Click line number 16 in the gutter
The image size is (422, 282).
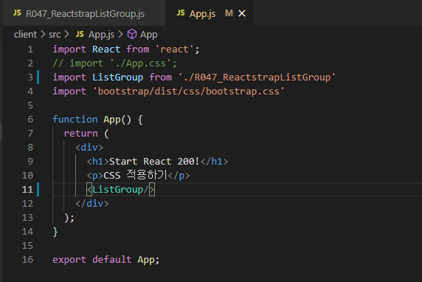pos(27,259)
